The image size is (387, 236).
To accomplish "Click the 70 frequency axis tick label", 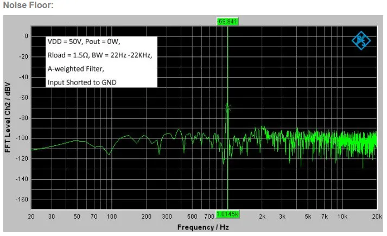I will pyautogui.click(x=94, y=216).
